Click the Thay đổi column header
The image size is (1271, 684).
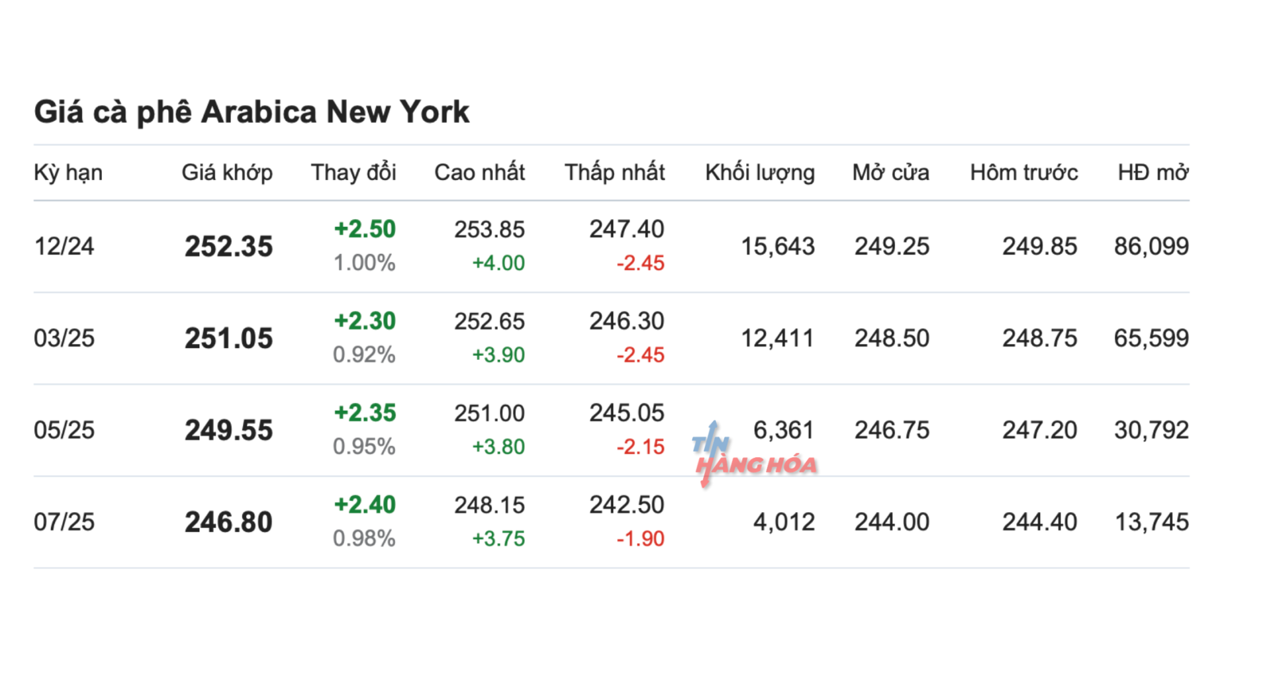tap(353, 173)
